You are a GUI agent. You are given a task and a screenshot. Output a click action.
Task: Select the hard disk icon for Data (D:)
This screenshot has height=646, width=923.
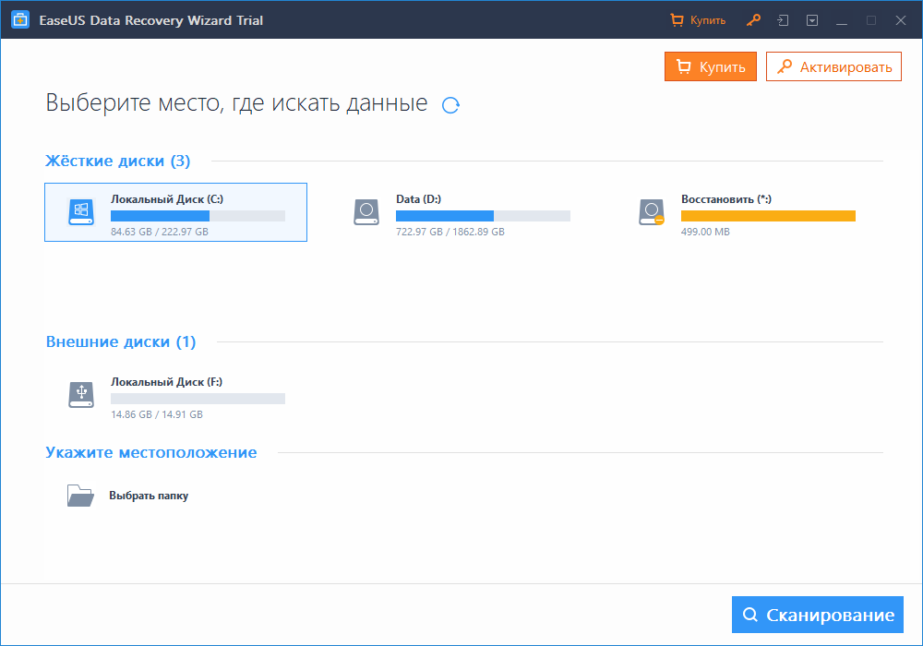click(x=366, y=212)
